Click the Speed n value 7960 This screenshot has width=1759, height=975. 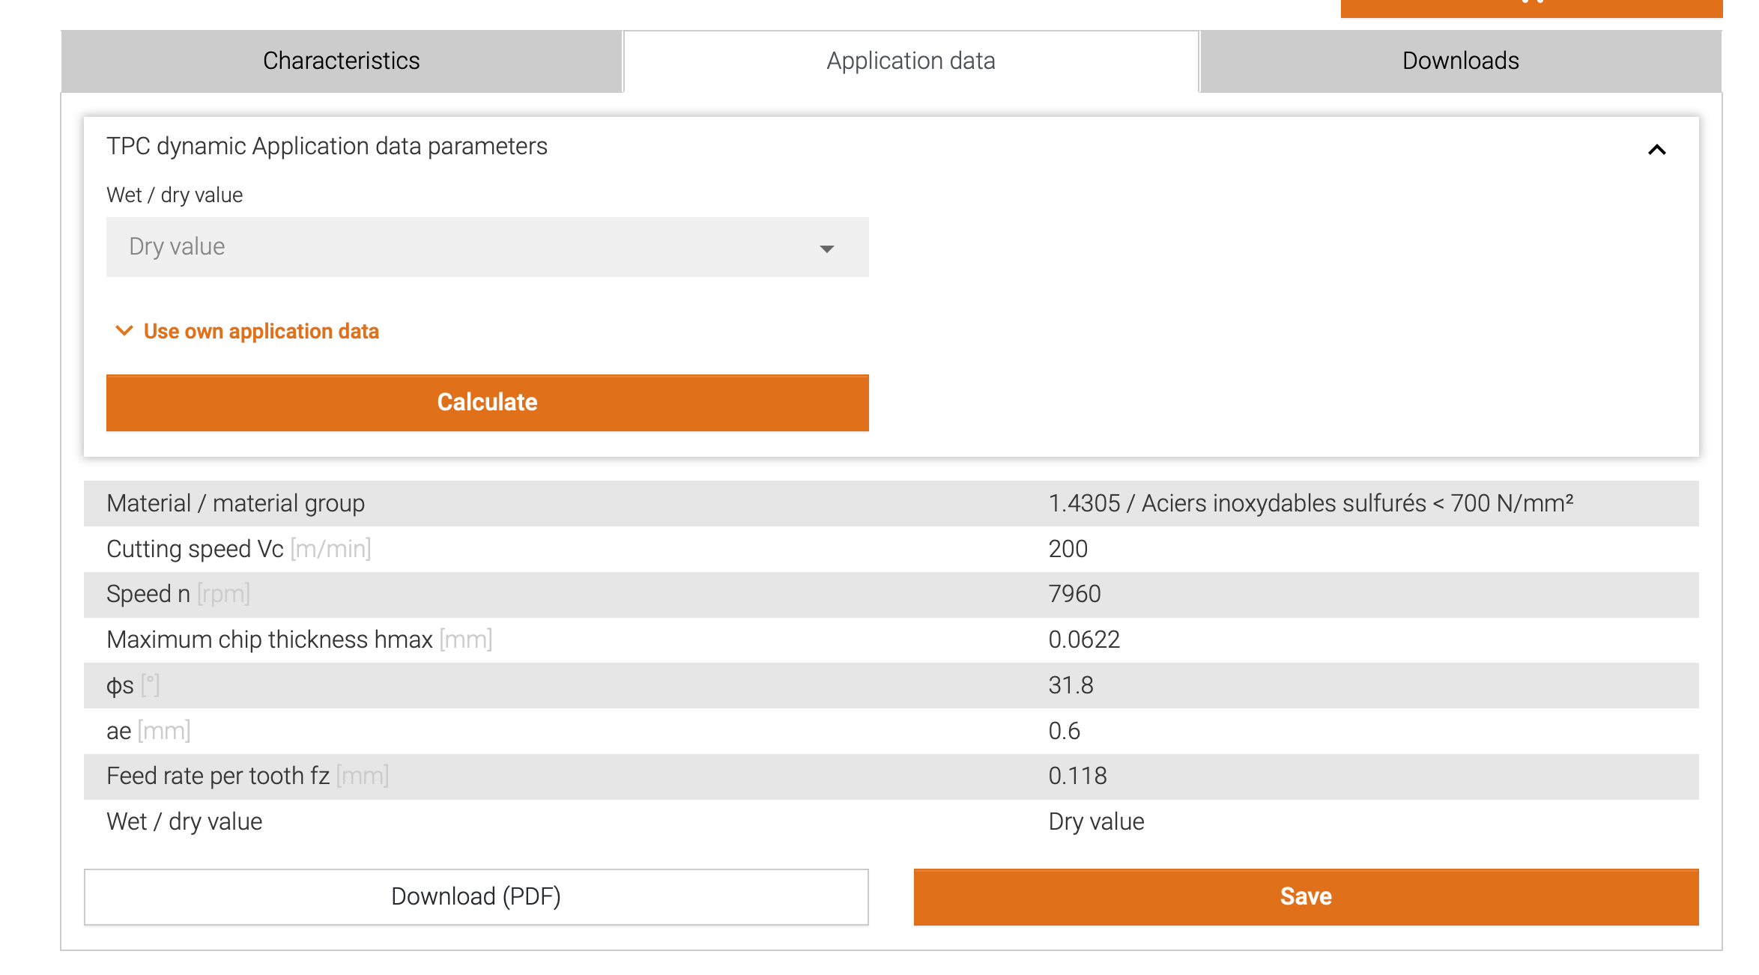tap(1074, 594)
